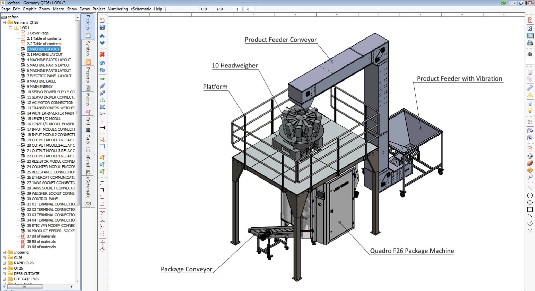Click the printer icon in right toolbar
Image resolution: width=535 pixels, height=291 pixels.
(x=530, y=43)
